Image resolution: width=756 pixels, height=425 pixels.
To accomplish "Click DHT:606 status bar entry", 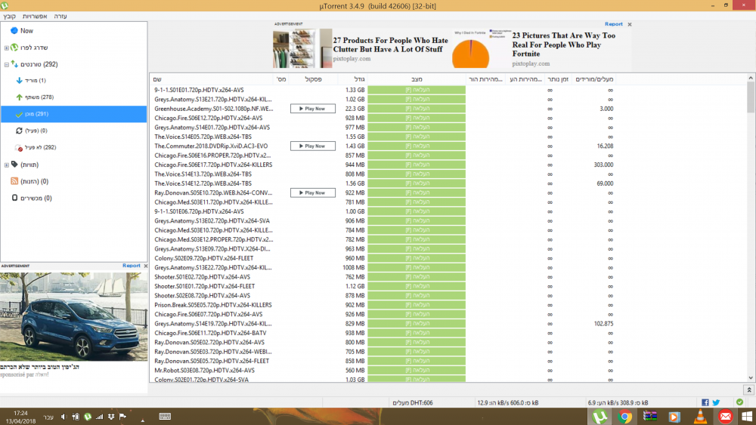I will click(x=413, y=403).
